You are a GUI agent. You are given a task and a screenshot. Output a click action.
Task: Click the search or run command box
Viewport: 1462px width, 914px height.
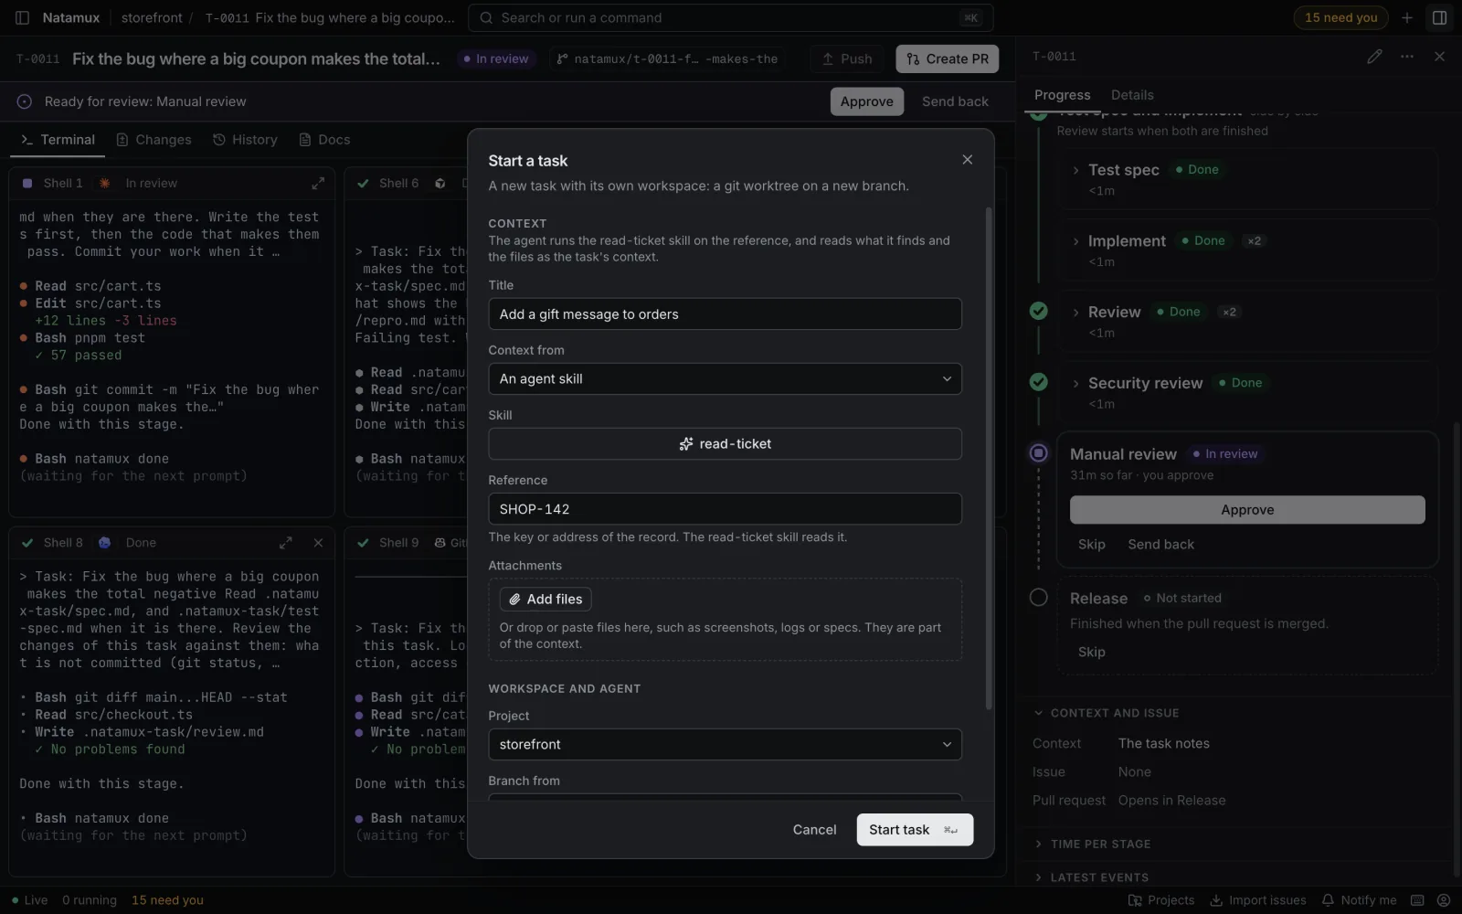click(730, 18)
